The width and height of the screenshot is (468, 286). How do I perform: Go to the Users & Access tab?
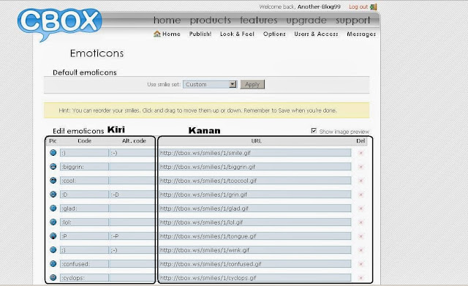coord(316,34)
